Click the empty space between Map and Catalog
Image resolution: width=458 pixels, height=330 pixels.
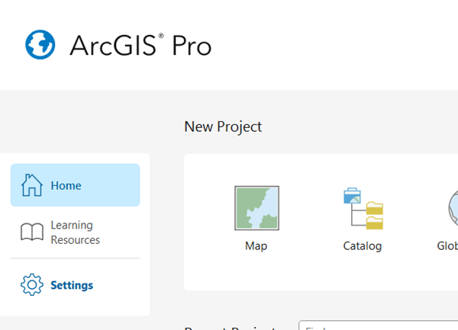(309, 221)
